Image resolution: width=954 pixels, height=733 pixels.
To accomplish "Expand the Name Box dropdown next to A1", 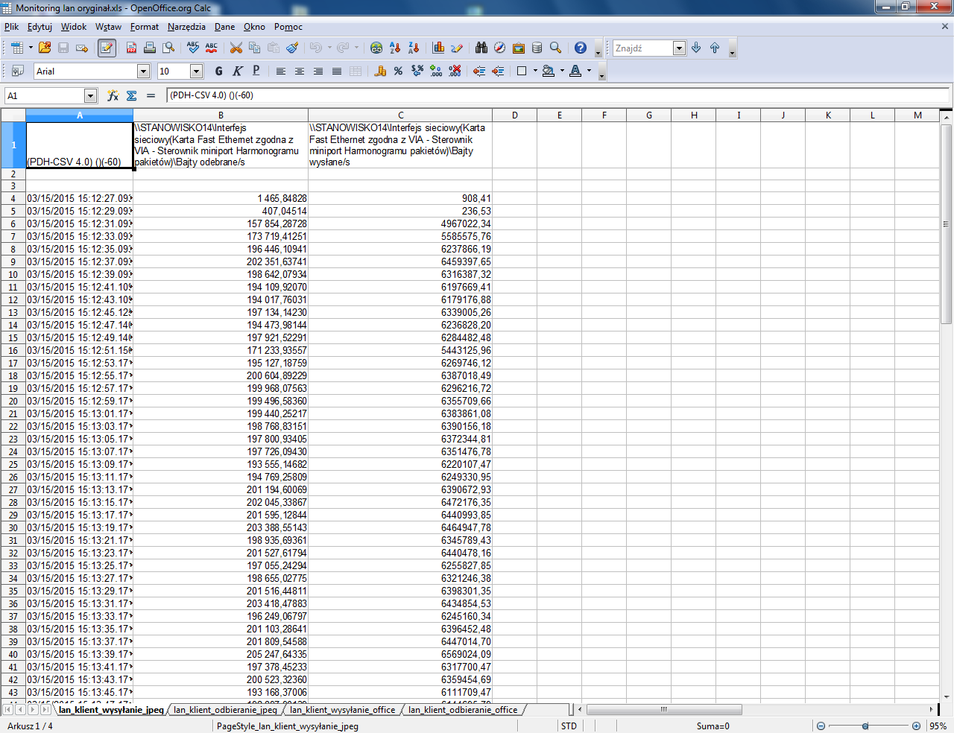I will click(90, 96).
